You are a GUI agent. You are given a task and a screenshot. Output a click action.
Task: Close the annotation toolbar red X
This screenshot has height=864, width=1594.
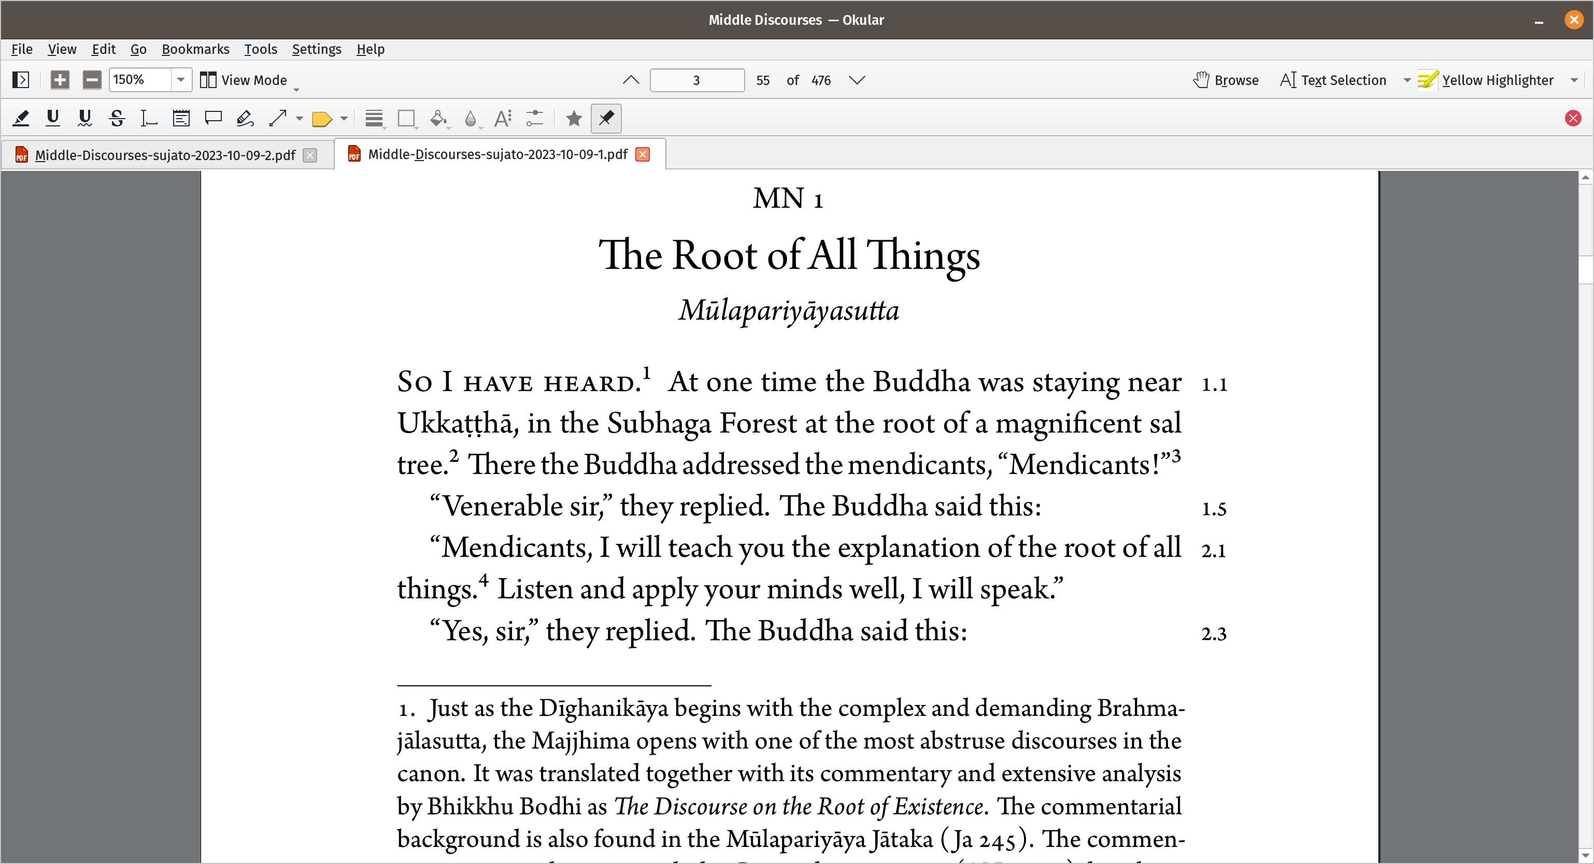coord(1573,118)
